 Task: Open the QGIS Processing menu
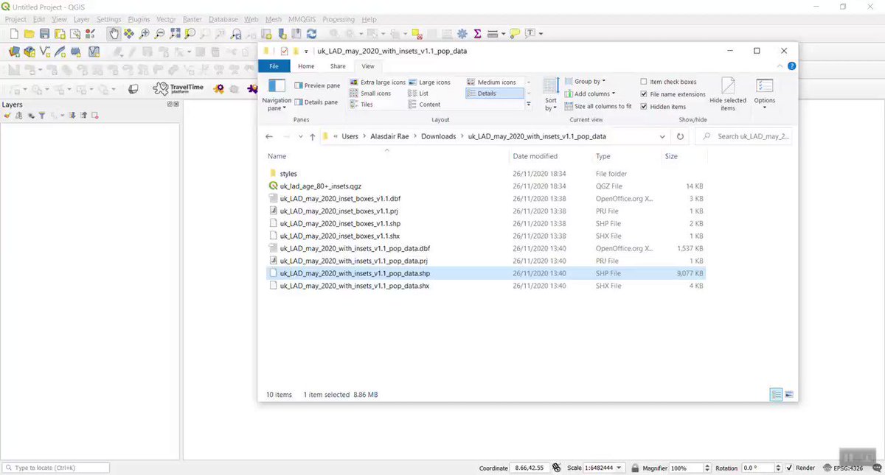pyautogui.click(x=339, y=19)
